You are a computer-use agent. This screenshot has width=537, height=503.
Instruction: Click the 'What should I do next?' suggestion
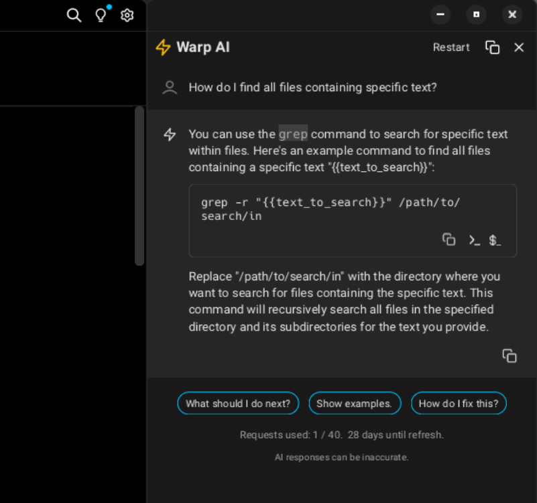[x=238, y=403]
